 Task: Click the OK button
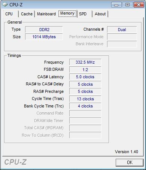130,163
